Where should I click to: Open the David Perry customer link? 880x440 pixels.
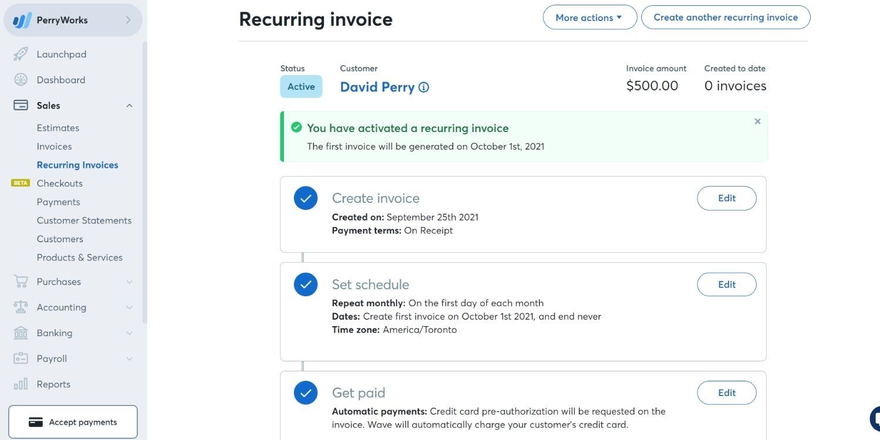pyautogui.click(x=377, y=86)
